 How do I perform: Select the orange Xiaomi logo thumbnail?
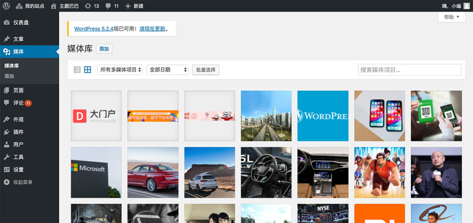coord(380,213)
